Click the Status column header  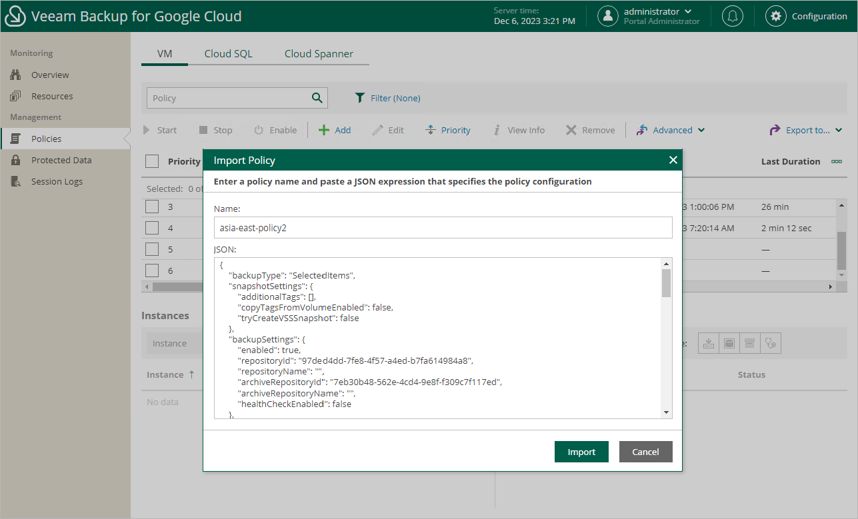[751, 374]
